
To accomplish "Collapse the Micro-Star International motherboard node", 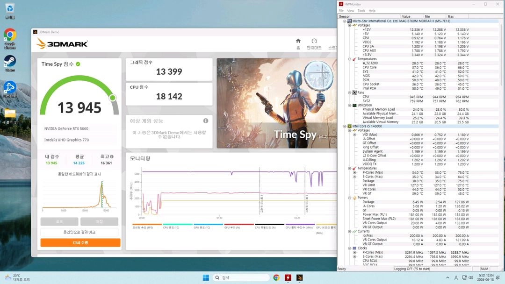I will 345,21.
